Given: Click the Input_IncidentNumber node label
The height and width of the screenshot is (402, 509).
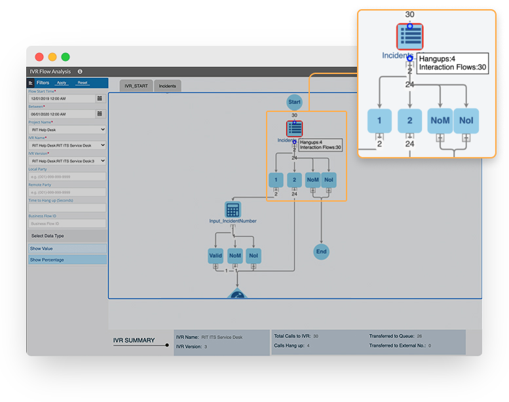Looking at the screenshot, I should coord(233,221).
